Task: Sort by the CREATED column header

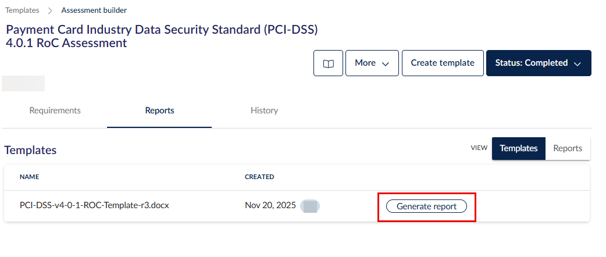Action: coord(259,177)
